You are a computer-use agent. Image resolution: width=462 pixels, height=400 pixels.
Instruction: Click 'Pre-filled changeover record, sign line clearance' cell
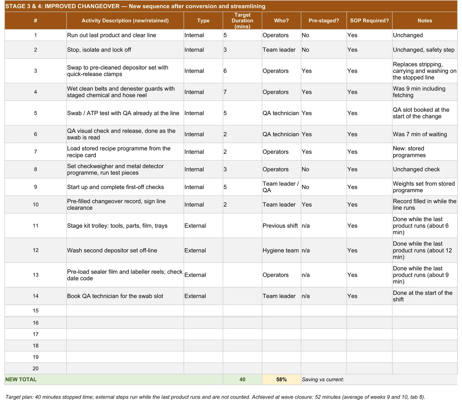125,205
